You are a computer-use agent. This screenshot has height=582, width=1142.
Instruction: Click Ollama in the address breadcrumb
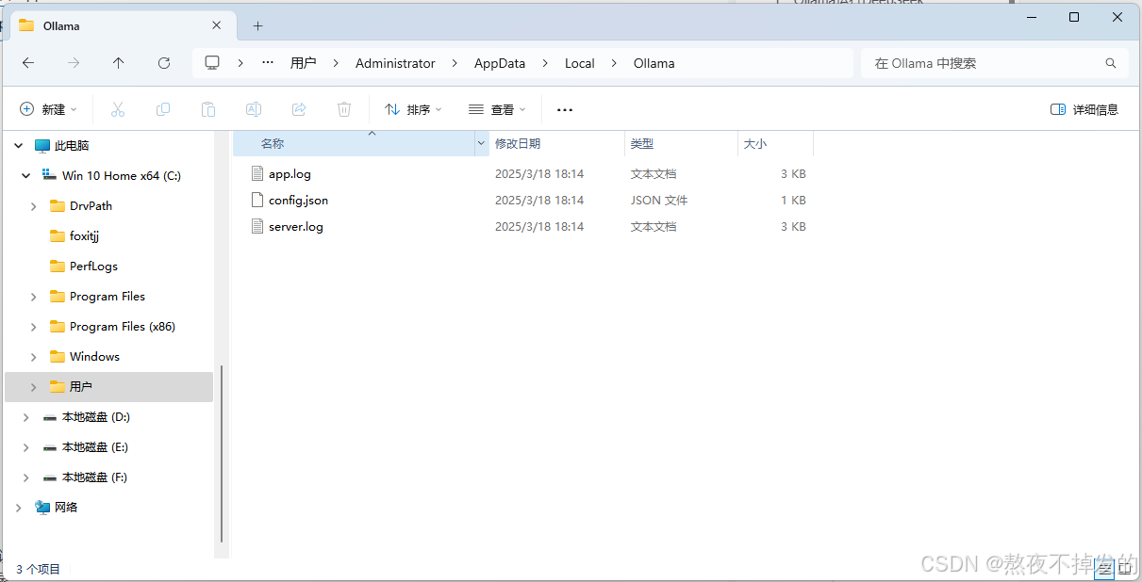(x=654, y=63)
